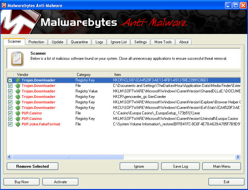Select the HKLM Uninstall\Europa Casino item text
Screen dimensions: 248x190
175,119
